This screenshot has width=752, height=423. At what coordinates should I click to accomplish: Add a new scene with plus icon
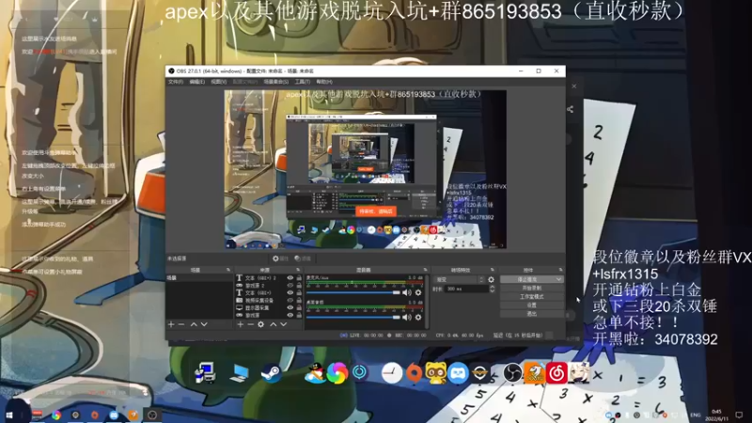171,324
